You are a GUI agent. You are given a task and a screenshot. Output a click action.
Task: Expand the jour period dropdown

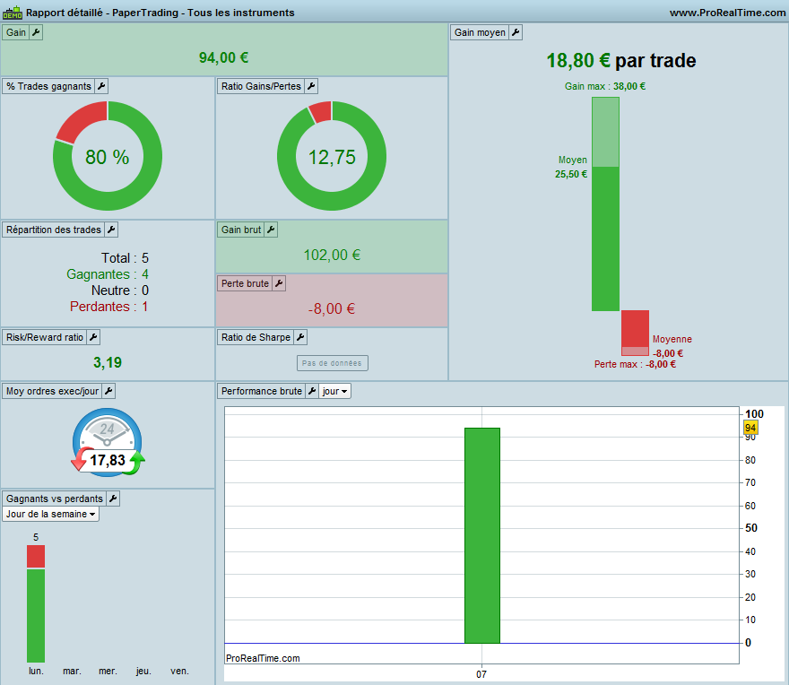tap(334, 391)
